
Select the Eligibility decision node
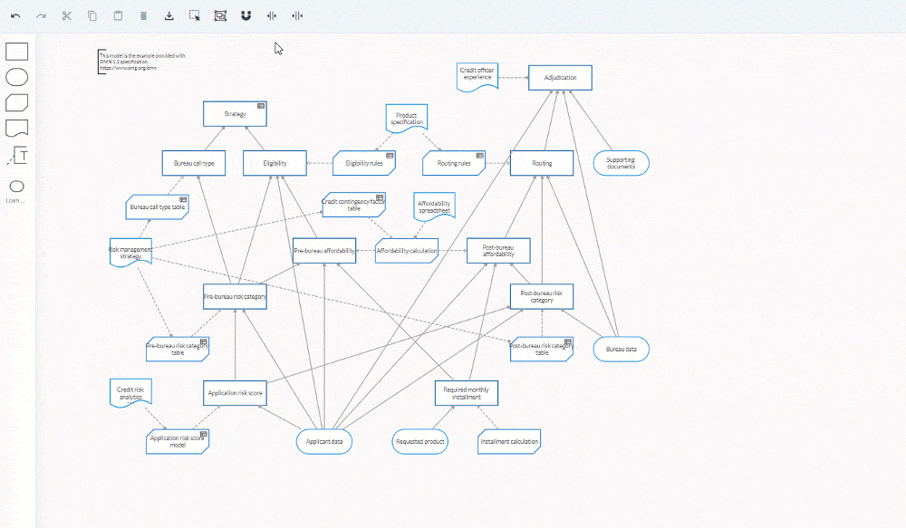pos(275,163)
